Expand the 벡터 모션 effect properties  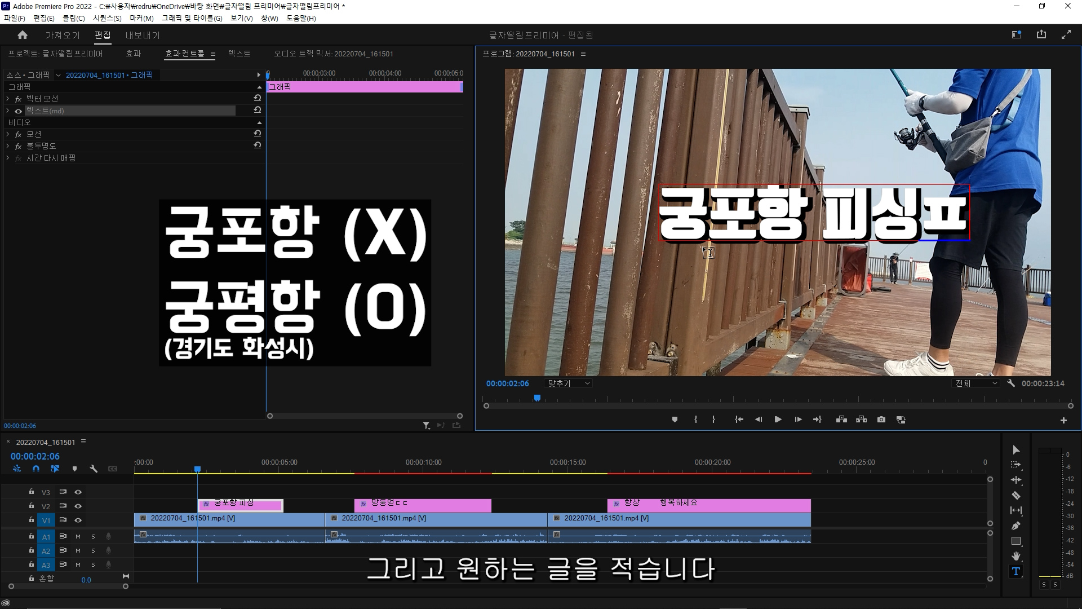[8, 99]
